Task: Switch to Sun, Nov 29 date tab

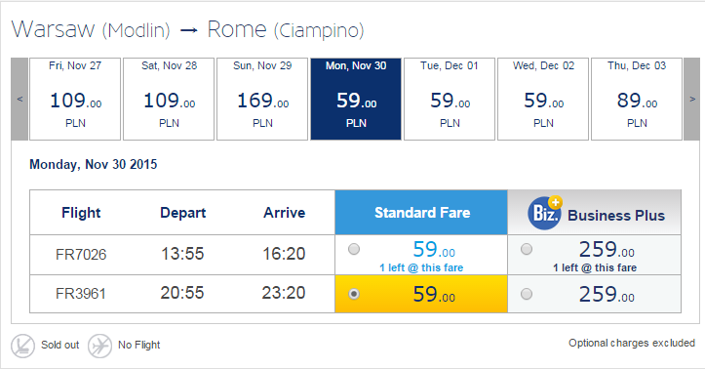Action: (x=262, y=99)
